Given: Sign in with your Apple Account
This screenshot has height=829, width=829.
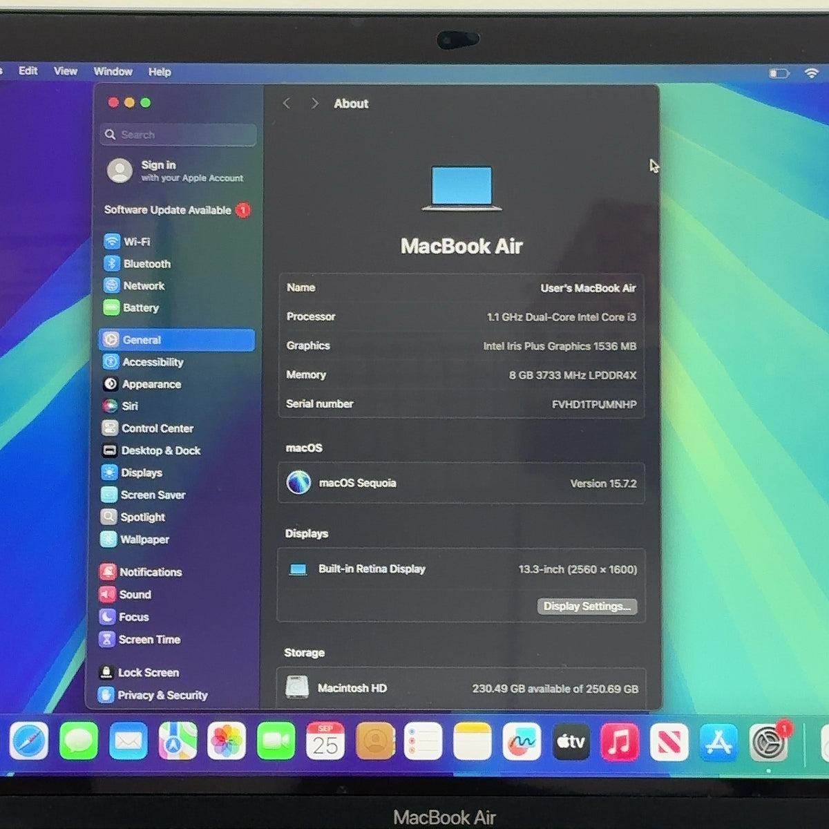Looking at the screenshot, I should point(177,171).
